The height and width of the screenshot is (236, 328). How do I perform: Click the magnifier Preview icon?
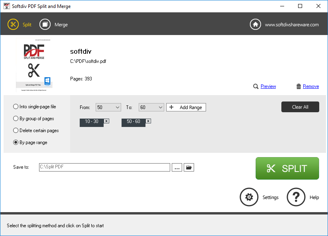[256, 86]
